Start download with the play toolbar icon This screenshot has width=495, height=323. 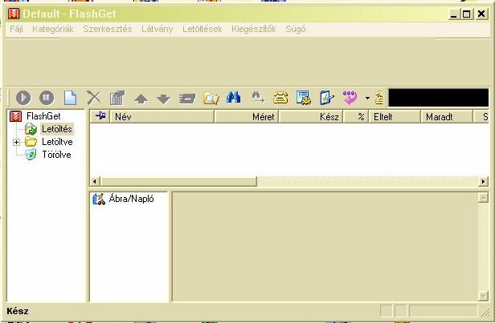23,98
